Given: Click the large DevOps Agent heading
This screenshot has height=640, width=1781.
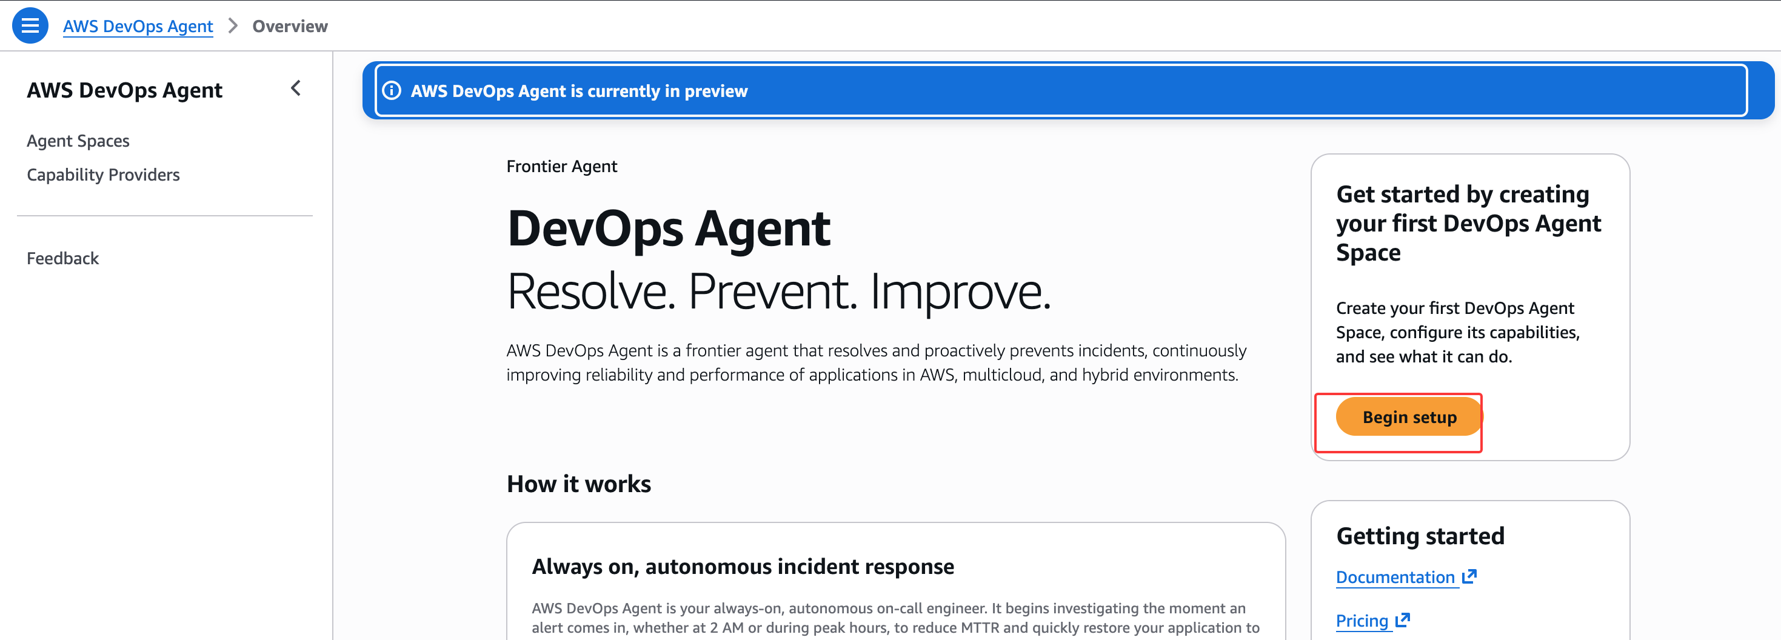Looking at the screenshot, I should 668,228.
